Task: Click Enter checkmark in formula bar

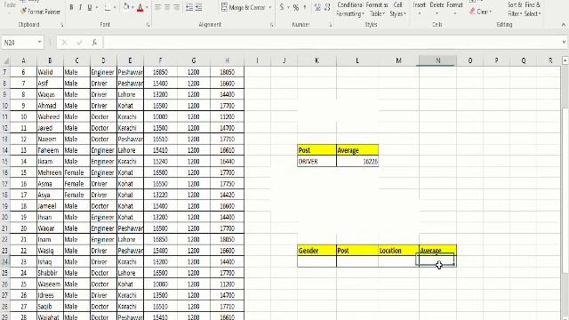Action: 79,43
